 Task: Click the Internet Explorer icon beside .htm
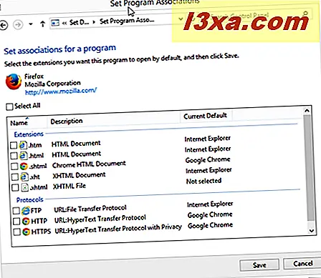tap(23, 145)
